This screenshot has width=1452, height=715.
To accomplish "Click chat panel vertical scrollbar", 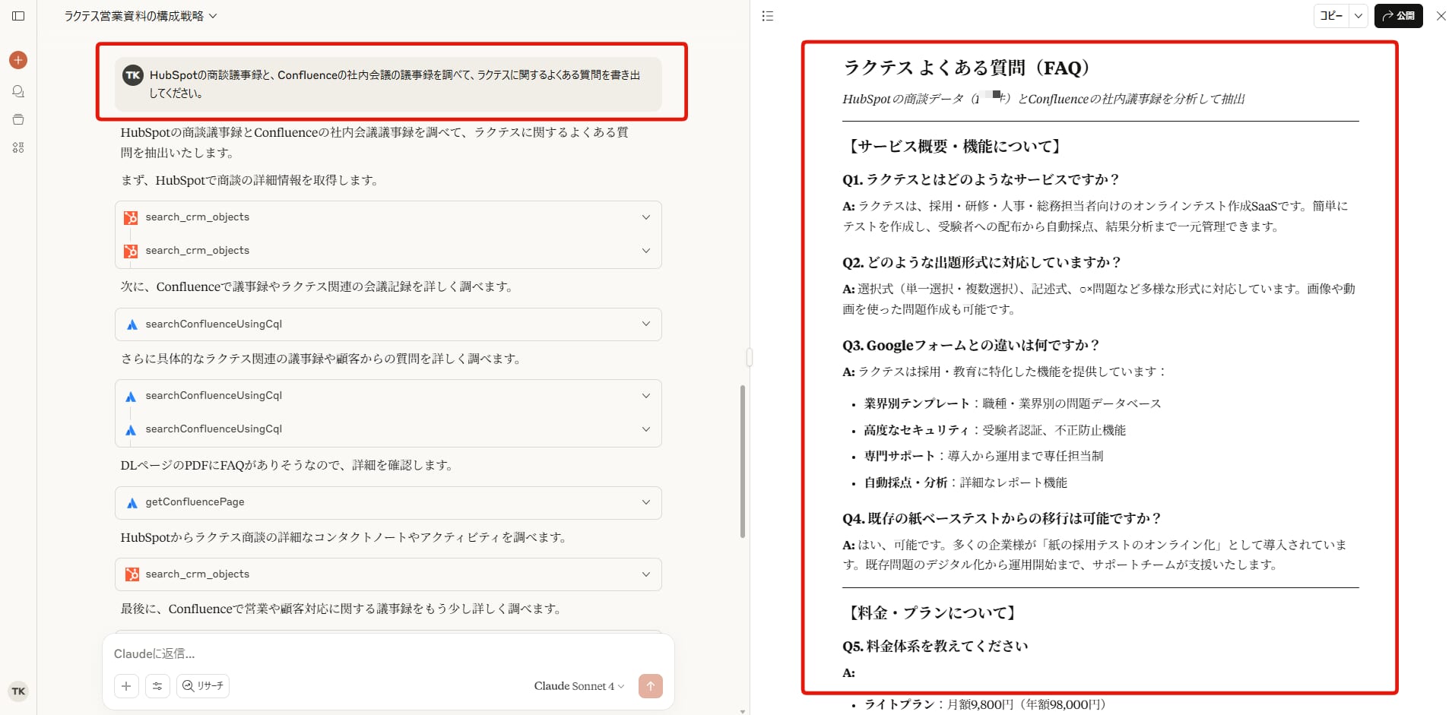I will (x=743, y=460).
